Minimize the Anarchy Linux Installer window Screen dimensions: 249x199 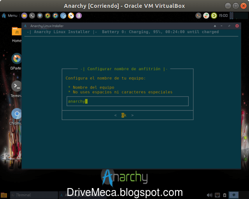[x=221, y=26]
